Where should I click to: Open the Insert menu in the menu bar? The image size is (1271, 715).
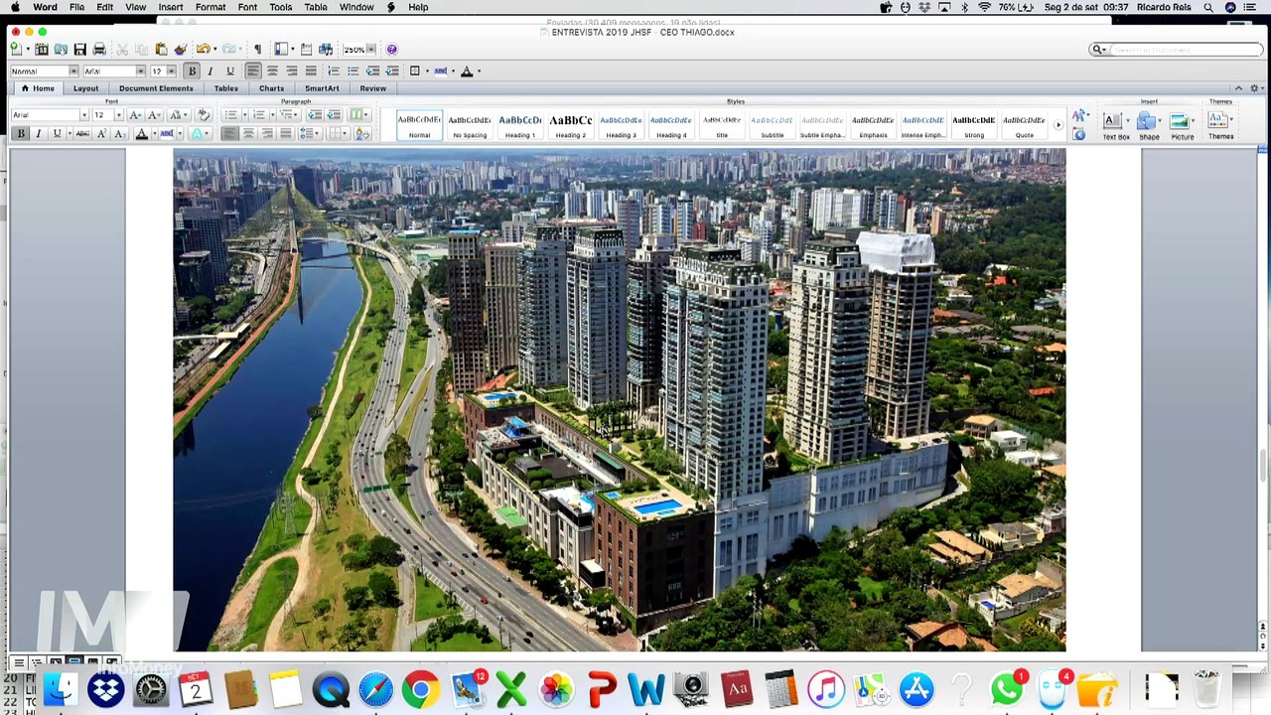point(170,7)
